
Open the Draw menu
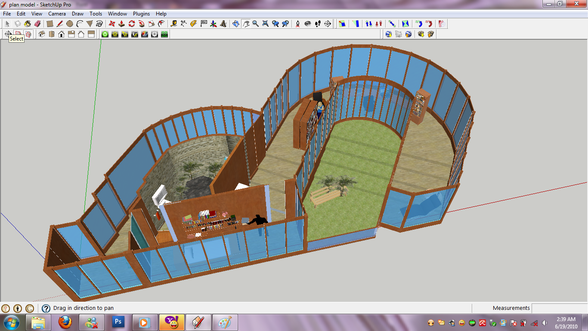[78, 14]
